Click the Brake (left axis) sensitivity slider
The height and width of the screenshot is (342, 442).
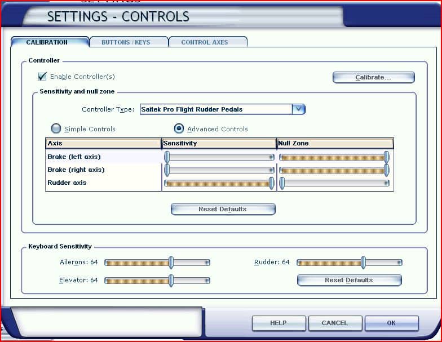coord(219,157)
